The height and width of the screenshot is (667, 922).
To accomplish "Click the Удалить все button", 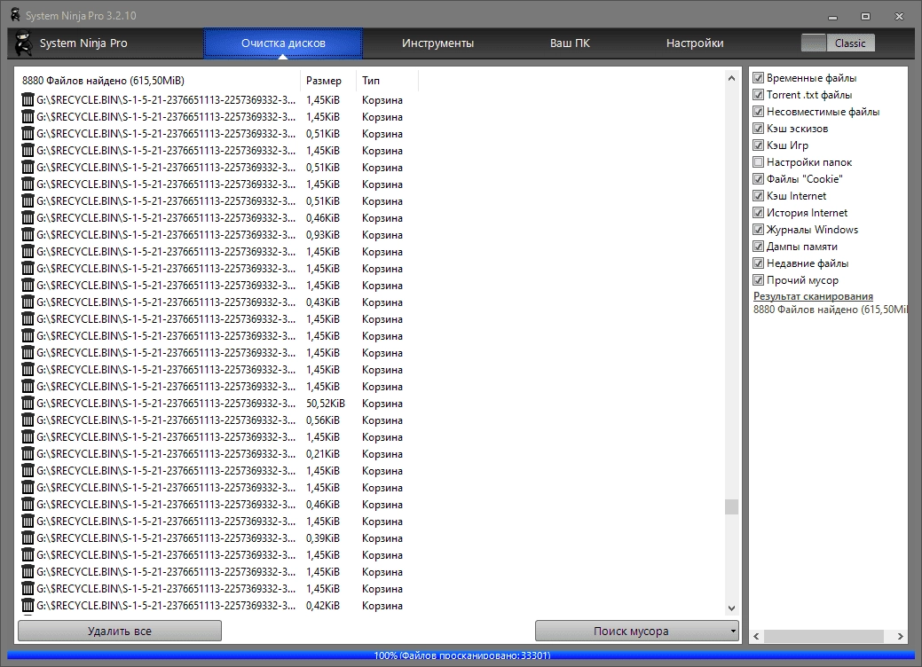I will tap(120, 632).
